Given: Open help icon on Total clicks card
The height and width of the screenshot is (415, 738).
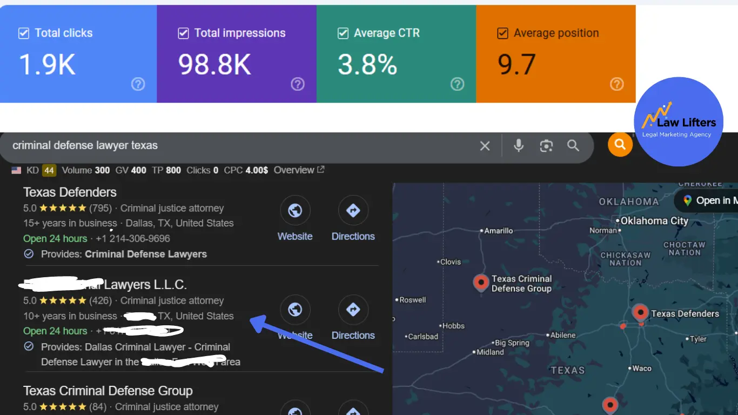Looking at the screenshot, I should (138, 84).
